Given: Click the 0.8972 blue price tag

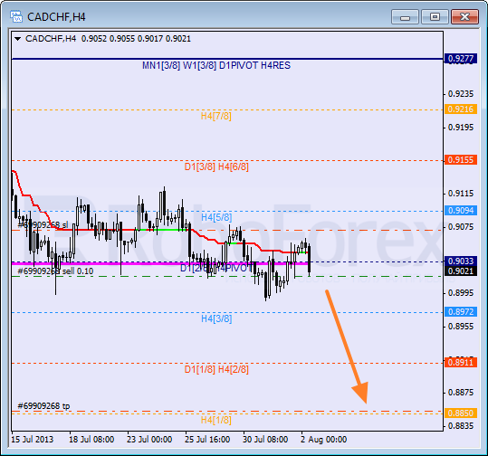Looking at the screenshot, I should [461, 311].
